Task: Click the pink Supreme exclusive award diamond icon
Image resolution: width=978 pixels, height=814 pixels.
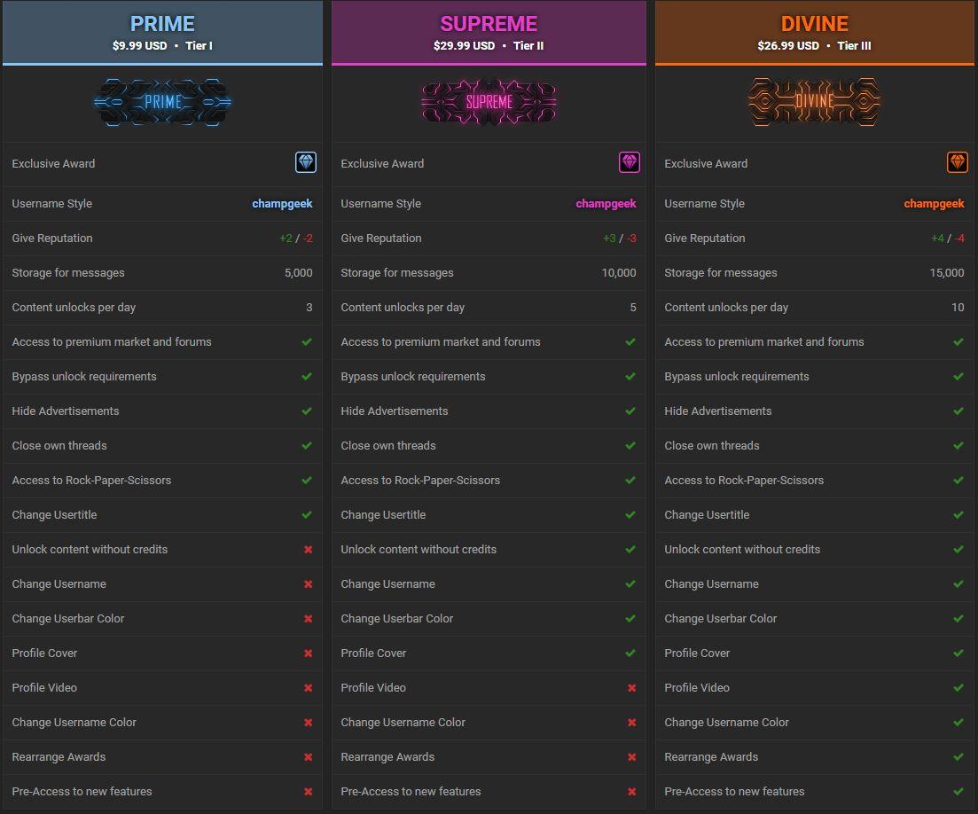Action: click(629, 162)
